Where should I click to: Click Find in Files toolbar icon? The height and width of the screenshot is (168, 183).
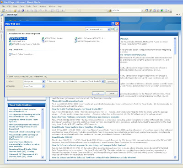click(x=110, y=10)
